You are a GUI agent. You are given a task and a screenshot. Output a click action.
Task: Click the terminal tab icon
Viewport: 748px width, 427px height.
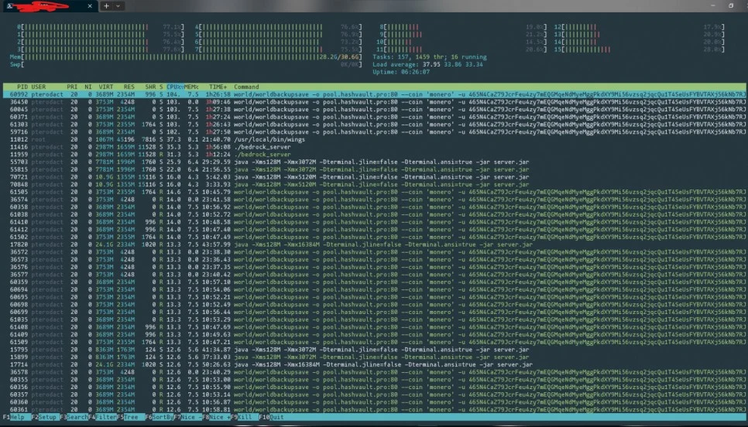click(9, 6)
